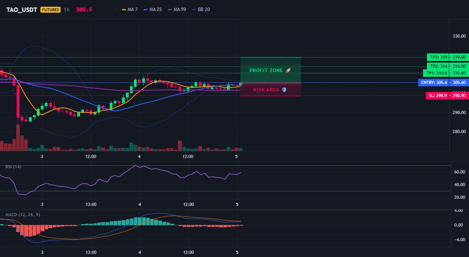Select the TP1: 310.6 target label
This screenshot has height=257, width=469.
click(436, 73)
